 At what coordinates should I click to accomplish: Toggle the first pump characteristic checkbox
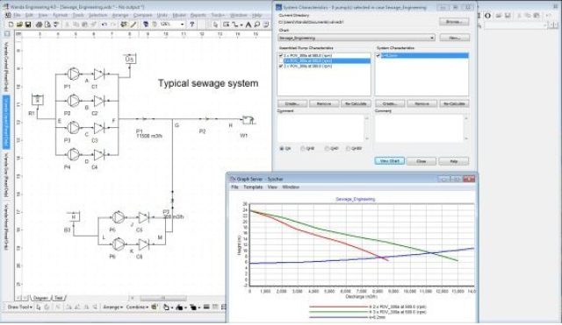[281, 56]
